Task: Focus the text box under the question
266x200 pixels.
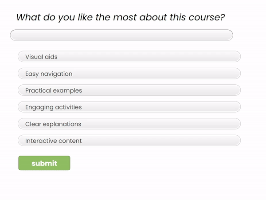Action: 121,35
